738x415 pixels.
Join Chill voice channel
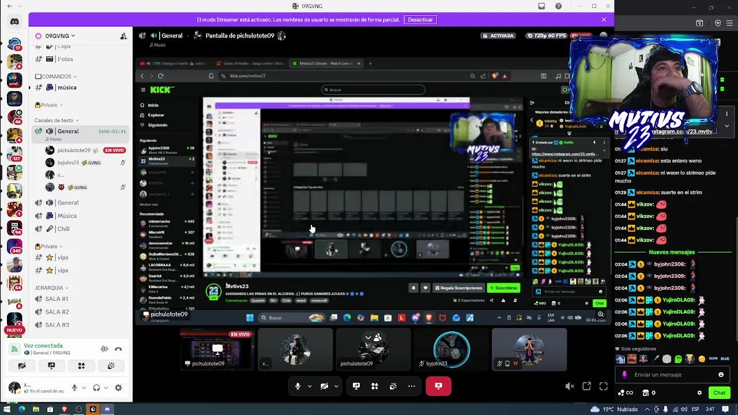pyautogui.click(x=80, y=229)
